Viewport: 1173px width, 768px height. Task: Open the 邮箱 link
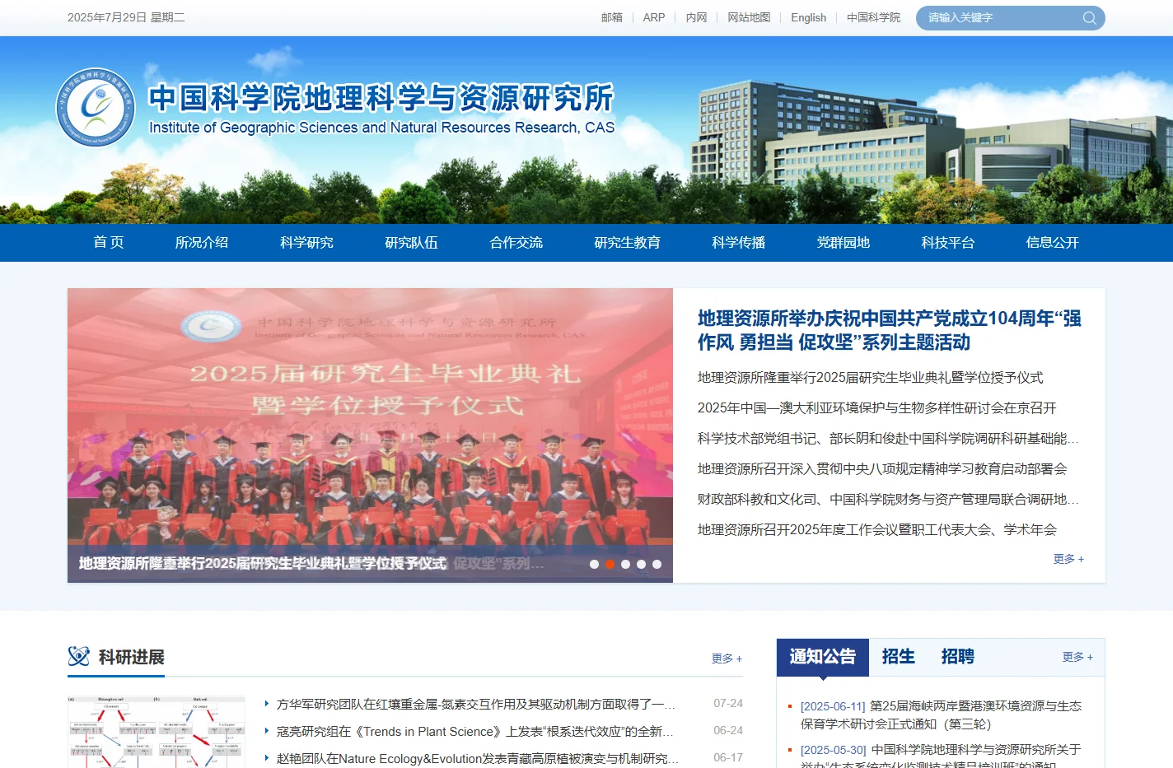(612, 17)
